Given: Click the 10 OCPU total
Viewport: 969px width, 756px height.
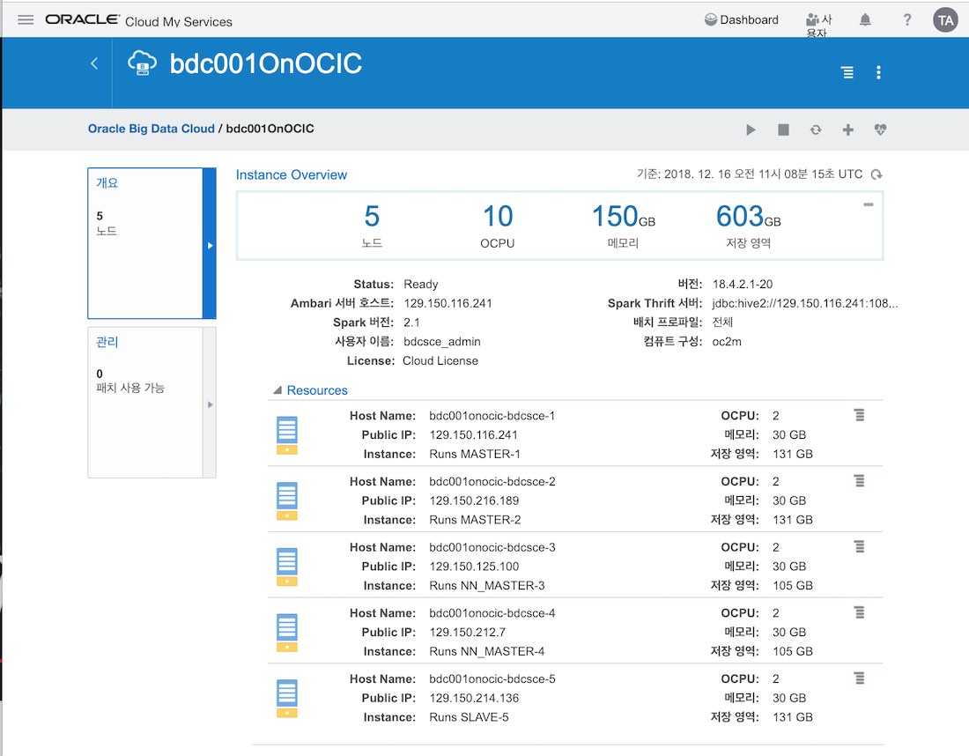Looking at the screenshot, I should click(498, 217).
